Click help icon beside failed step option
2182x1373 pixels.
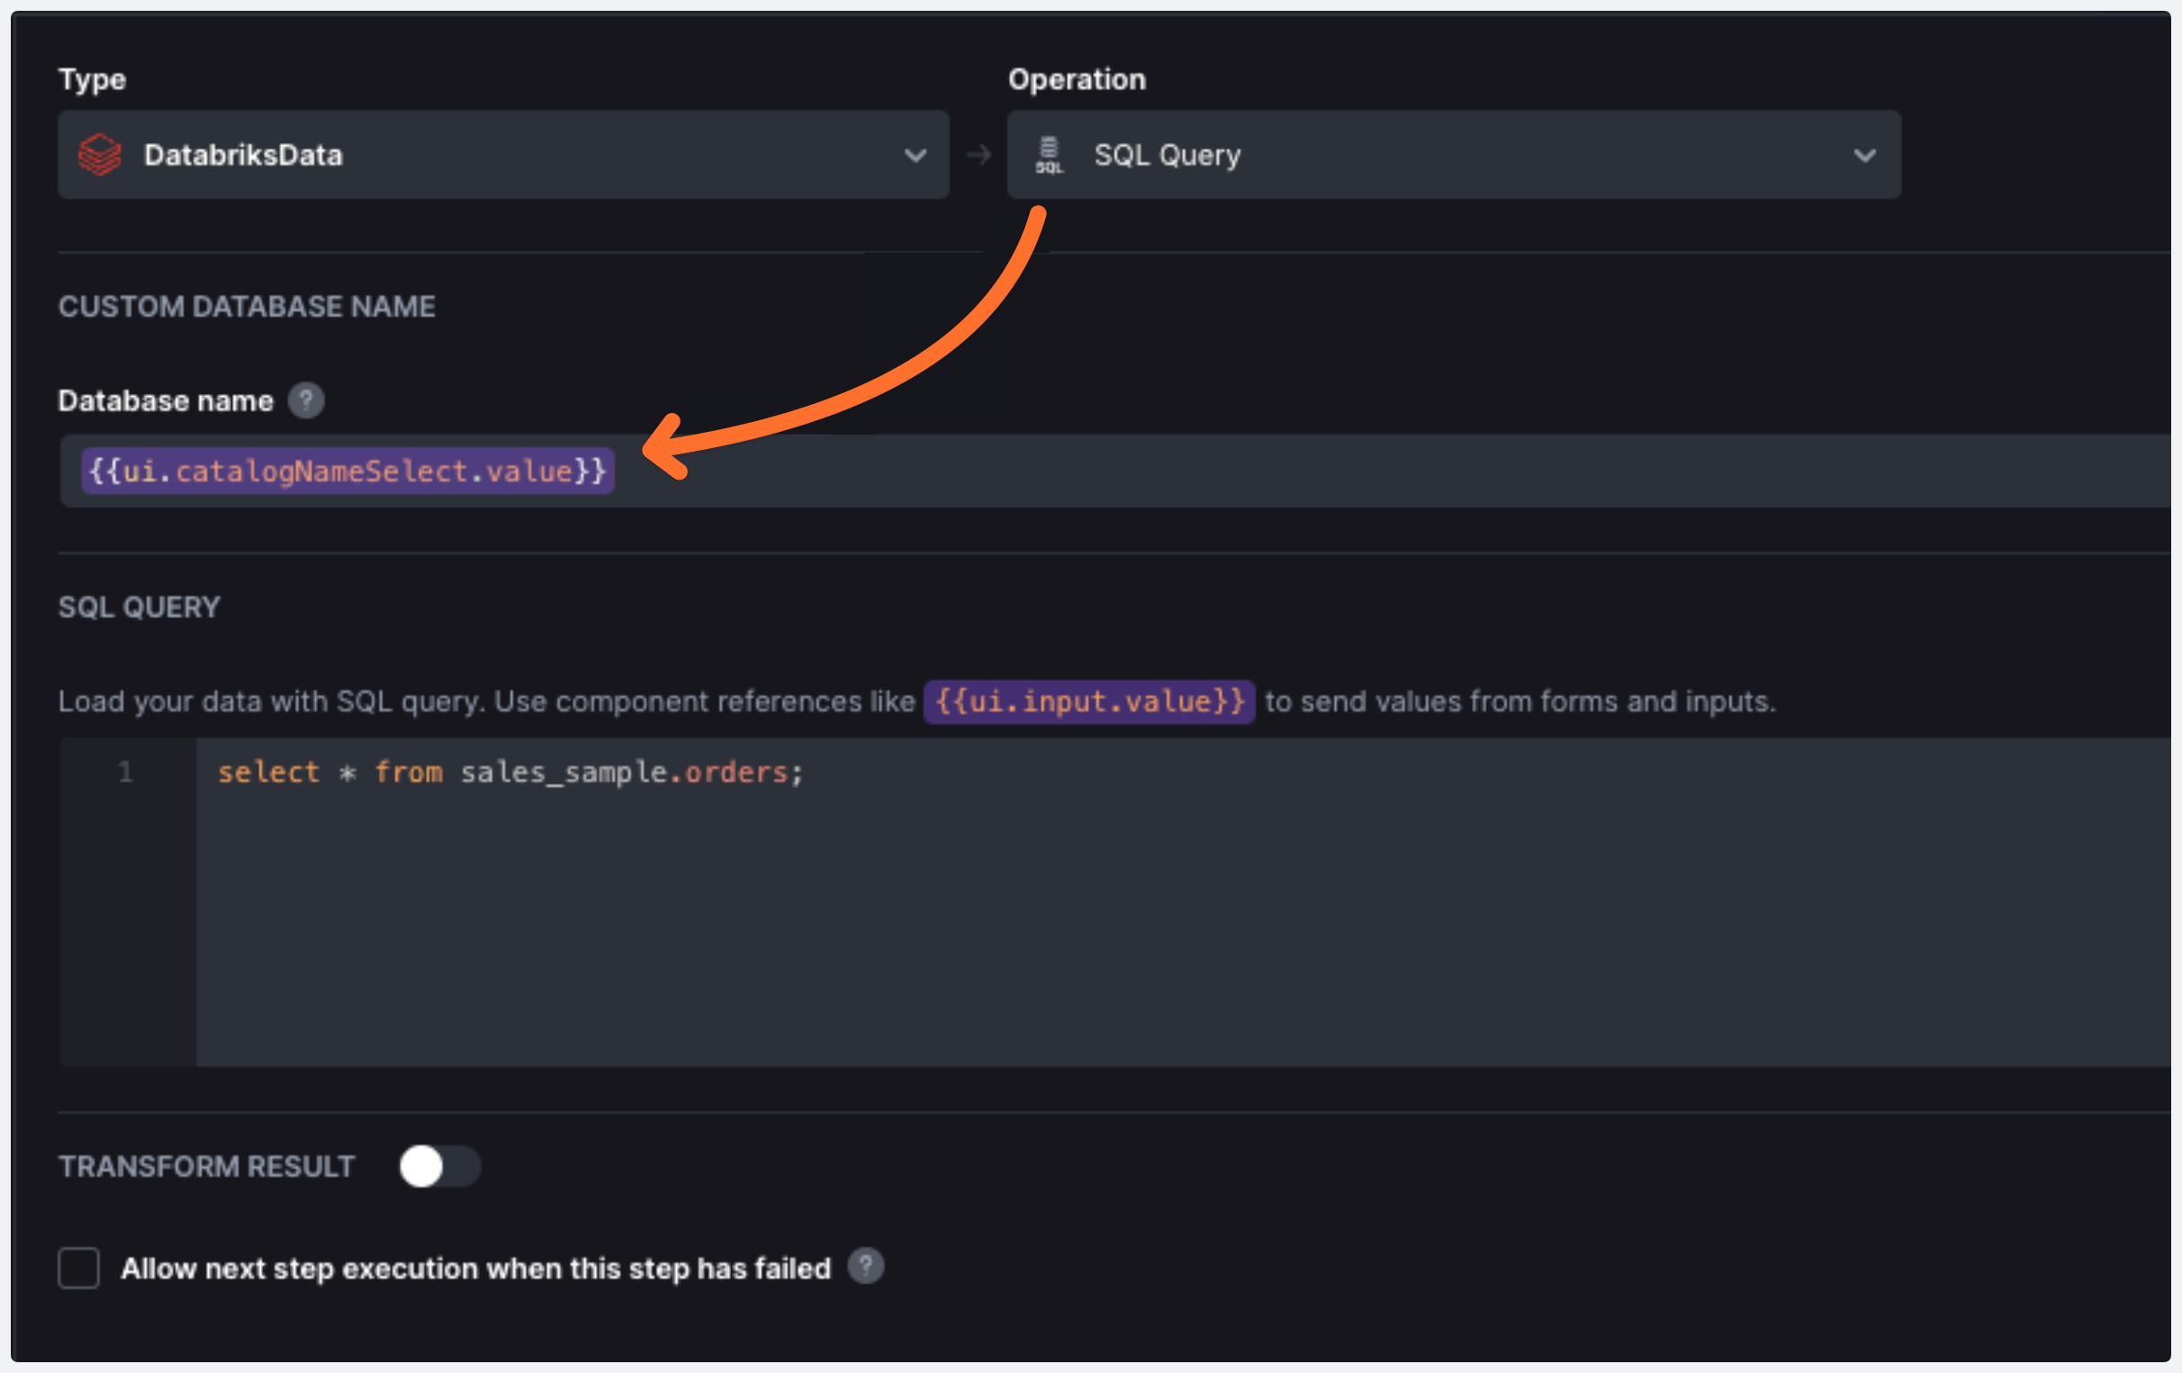click(x=865, y=1266)
